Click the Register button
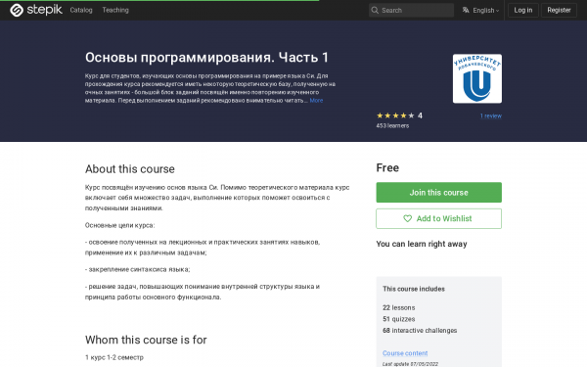The width and height of the screenshot is (587, 367). pyautogui.click(x=559, y=10)
